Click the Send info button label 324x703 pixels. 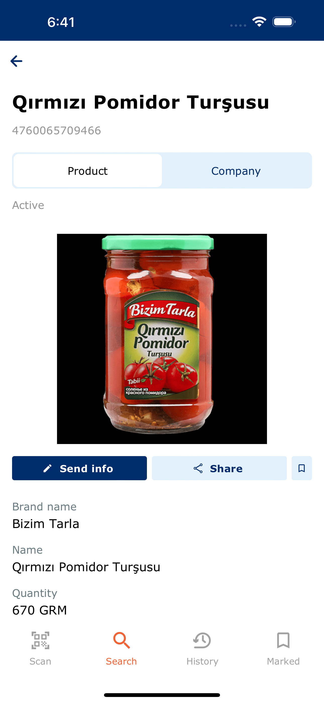coord(86,469)
